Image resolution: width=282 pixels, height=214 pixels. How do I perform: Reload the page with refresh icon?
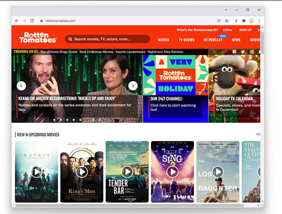tap(32, 21)
